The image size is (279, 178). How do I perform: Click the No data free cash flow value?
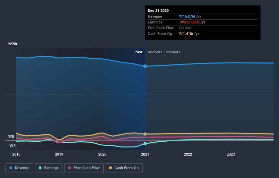pyautogui.click(x=186, y=28)
